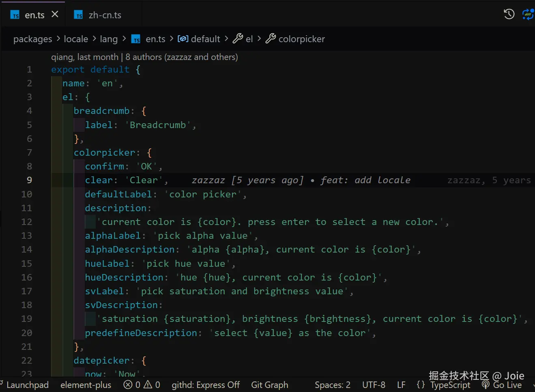Click the wrench icon before colorpicker breadcrumb

(x=271, y=39)
